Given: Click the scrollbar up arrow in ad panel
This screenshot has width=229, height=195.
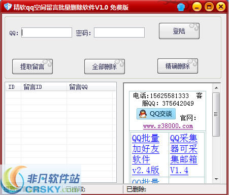Looking at the screenshot, I should click(x=216, y=88).
